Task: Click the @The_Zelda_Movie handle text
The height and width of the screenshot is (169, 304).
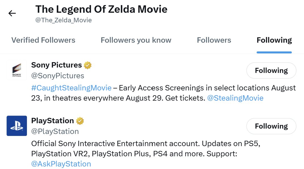Action: pos(64,20)
